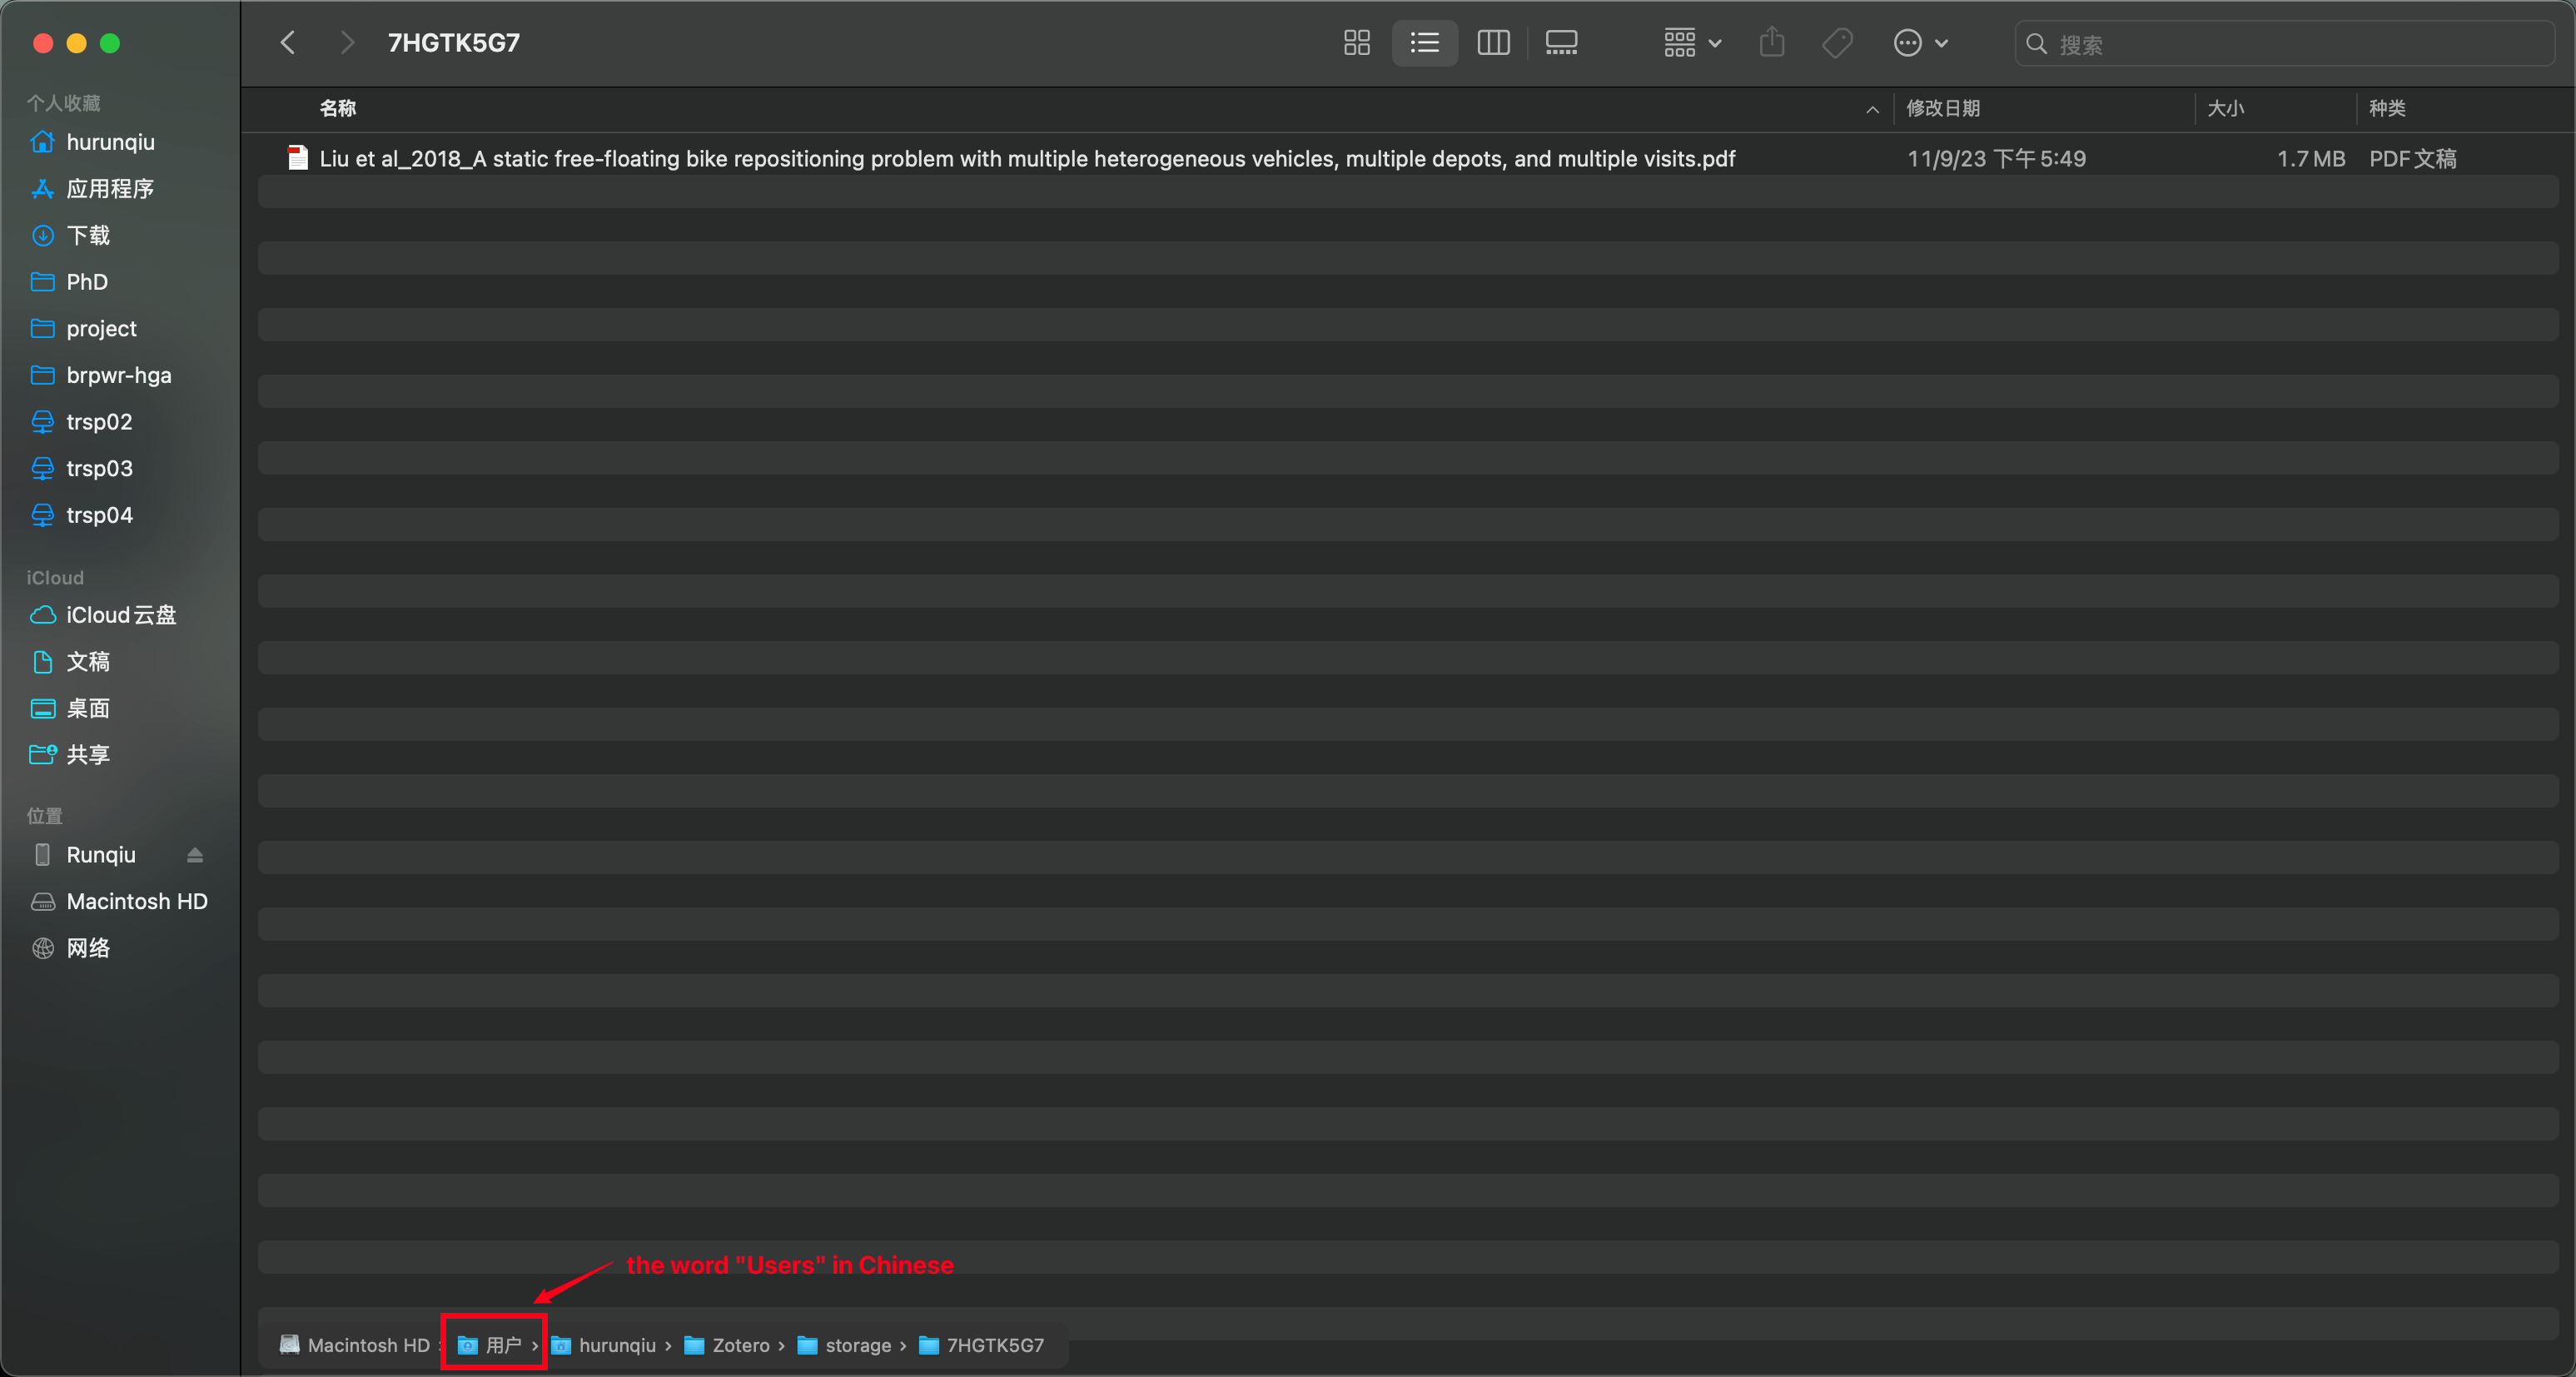Switch to icon grid view
Viewport: 2576px width, 1377px height.
[x=1356, y=43]
